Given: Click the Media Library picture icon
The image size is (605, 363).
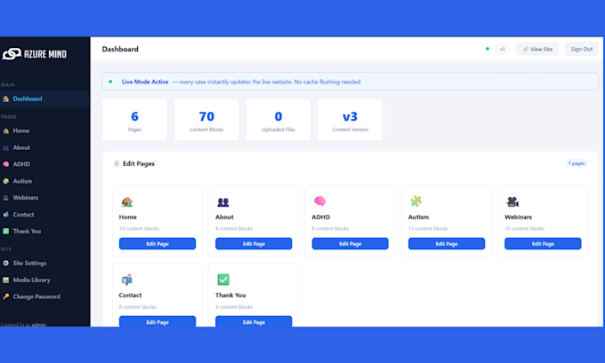Looking at the screenshot, I should tap(6, 280).
